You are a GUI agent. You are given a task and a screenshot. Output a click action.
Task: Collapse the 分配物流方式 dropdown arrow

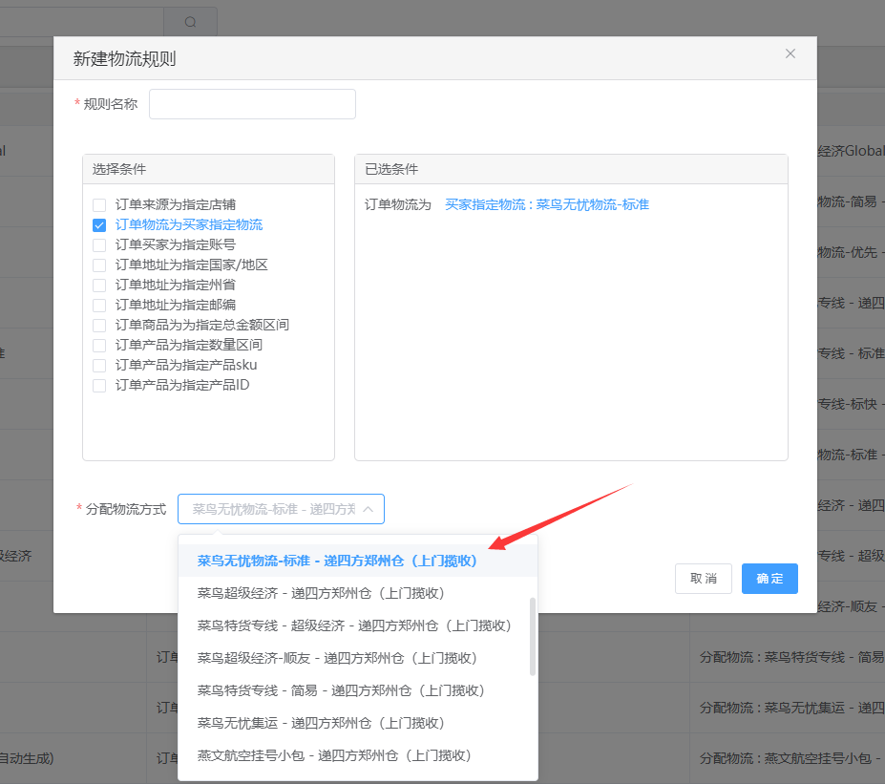(x=368, y=509)
